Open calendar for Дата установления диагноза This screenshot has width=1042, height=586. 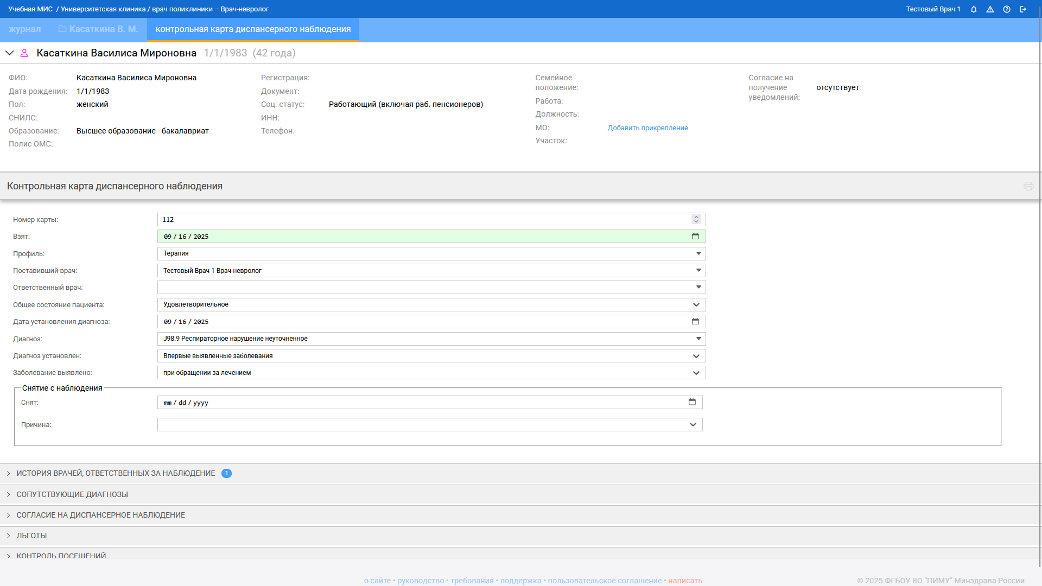pyautogui.click(x=695, y=322)
